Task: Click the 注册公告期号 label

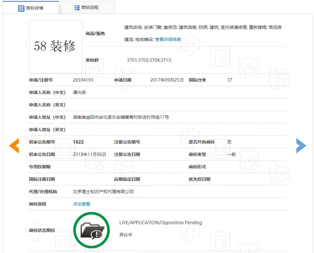Action: tap(127, 142)
